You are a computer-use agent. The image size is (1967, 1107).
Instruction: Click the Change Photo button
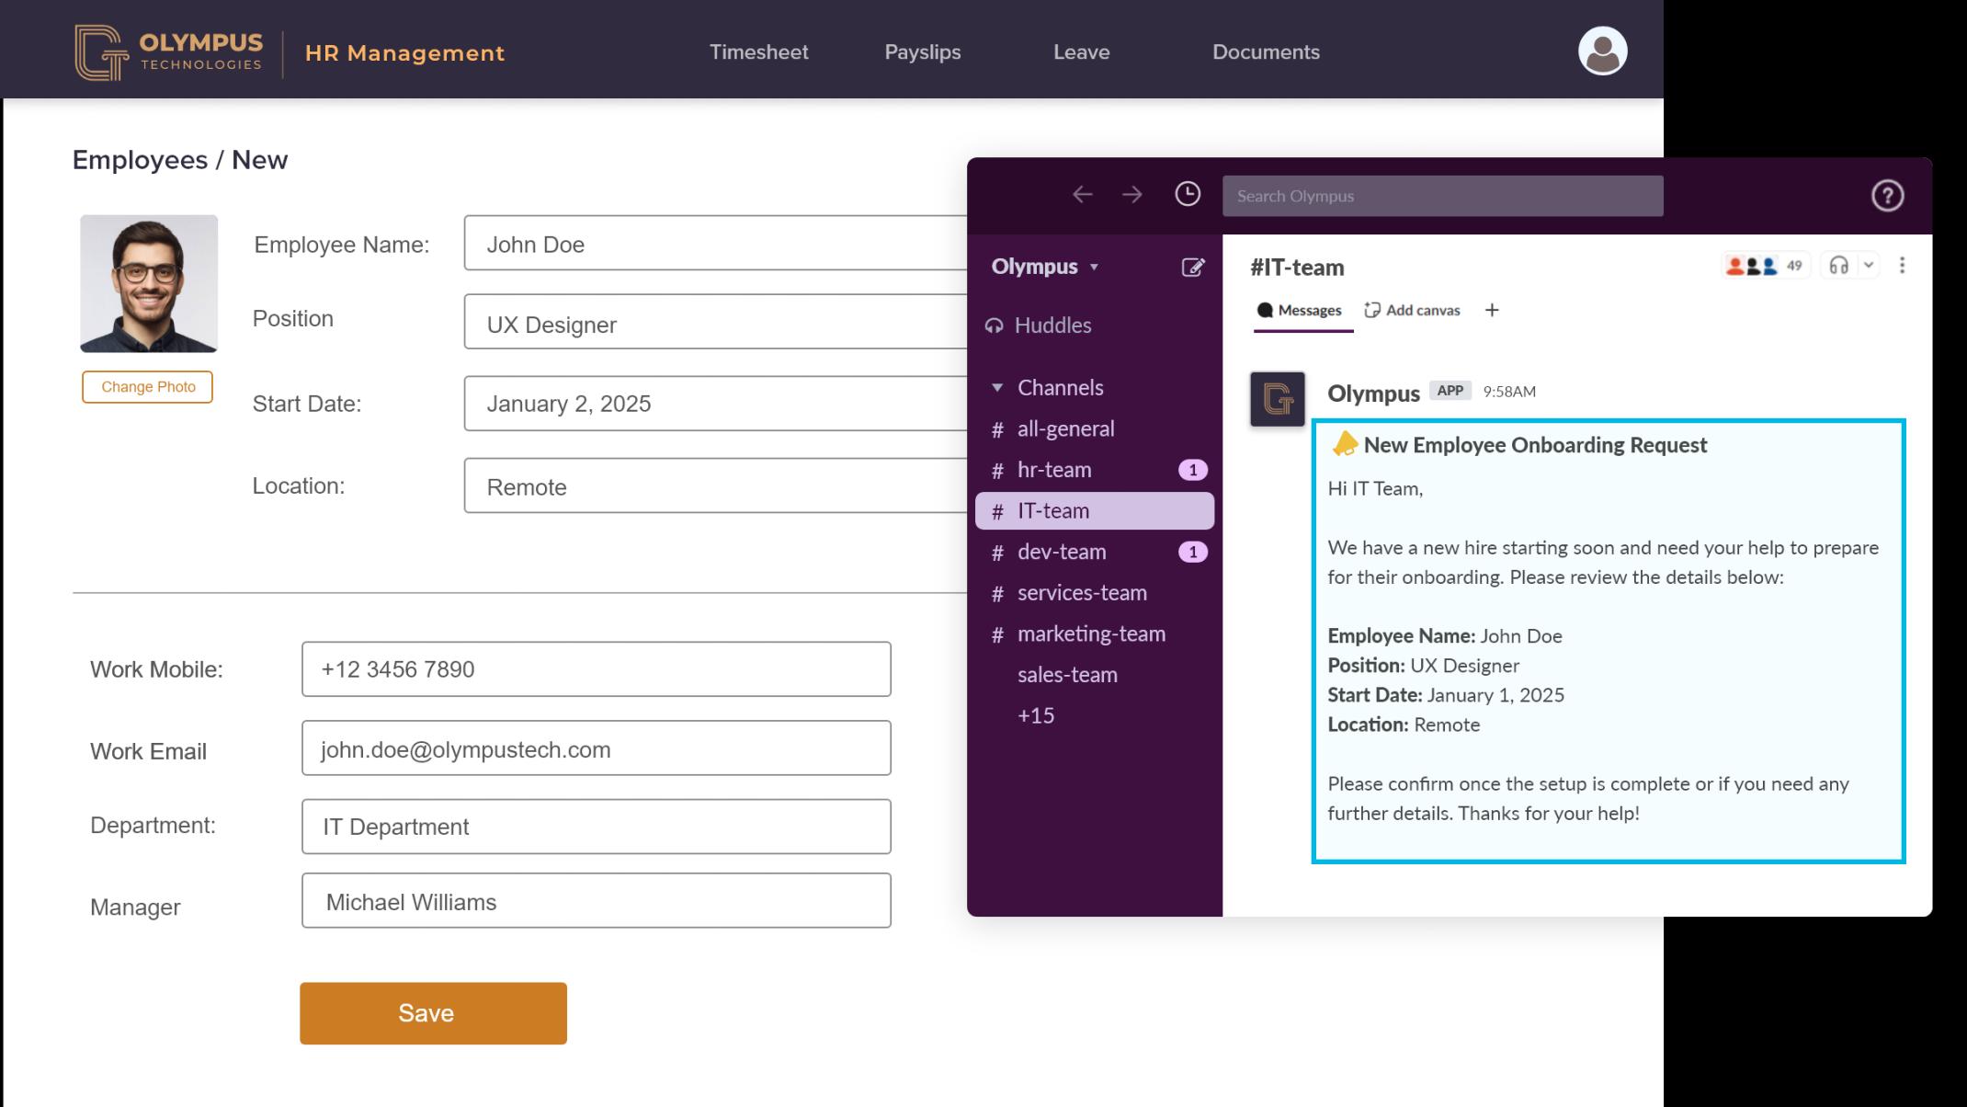pos(147,386)
